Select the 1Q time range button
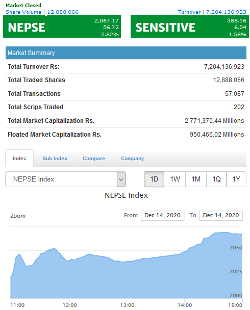This screenshot has width=250, height=310. pos(216,179)
